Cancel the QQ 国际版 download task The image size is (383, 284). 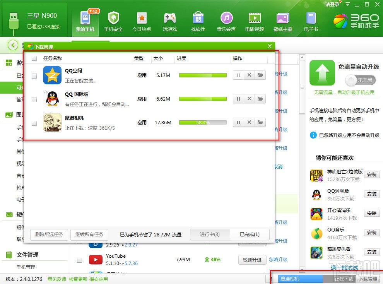click(249, 99)
